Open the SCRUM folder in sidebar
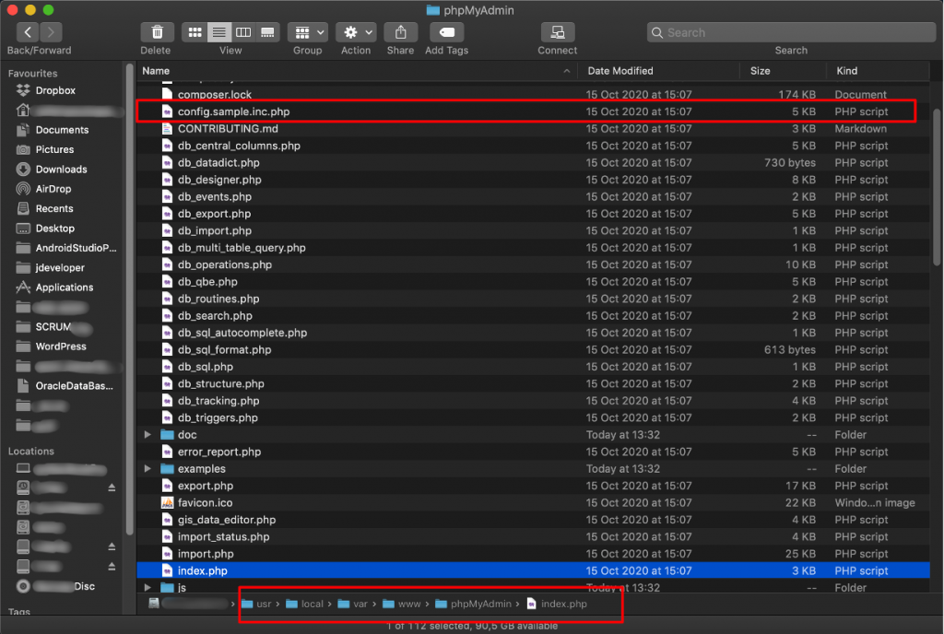This screenshot has height=634, width=944. (53, 326)
